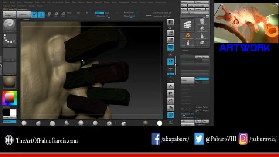Open the Tool menu in second row
Image resolution: width=279 pixels, height=157 pixels.
pos(13,6)
